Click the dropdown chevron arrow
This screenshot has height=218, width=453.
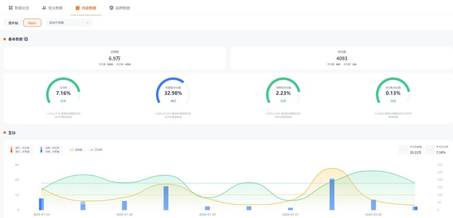pyautogui.click(x=88, y=23)
